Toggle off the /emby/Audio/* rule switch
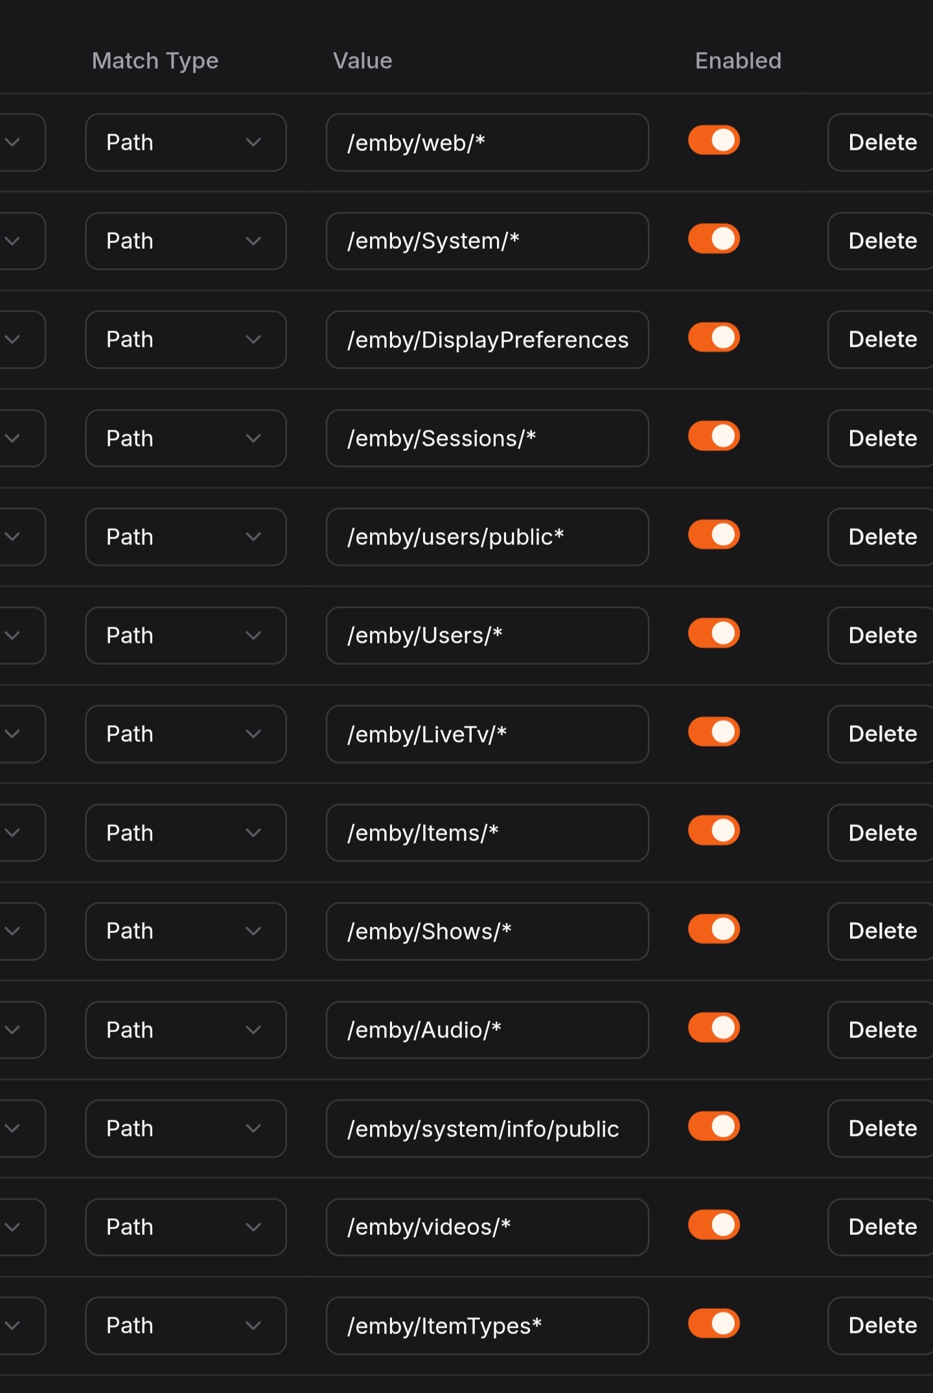This screenshot has height=1393, width=933. pos(714,1028)
